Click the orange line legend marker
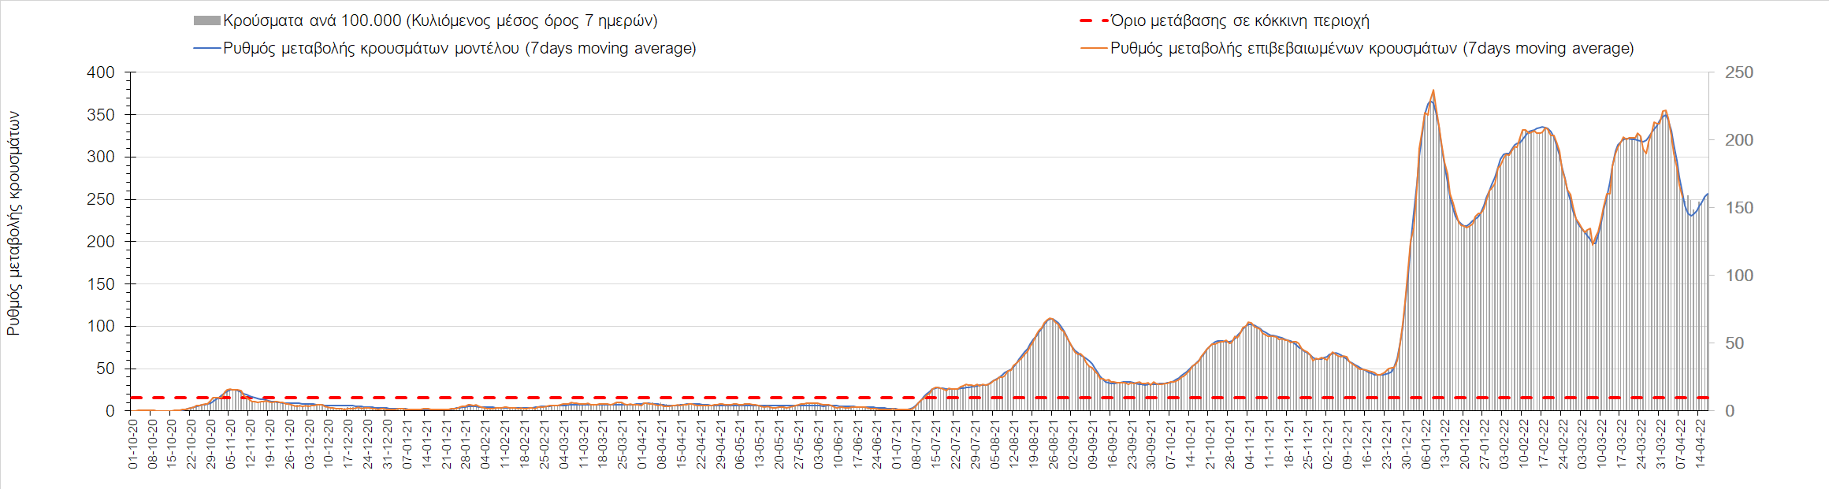Image resolution: width=1829 pixels, height=489 pixels. pos(1093,49)
